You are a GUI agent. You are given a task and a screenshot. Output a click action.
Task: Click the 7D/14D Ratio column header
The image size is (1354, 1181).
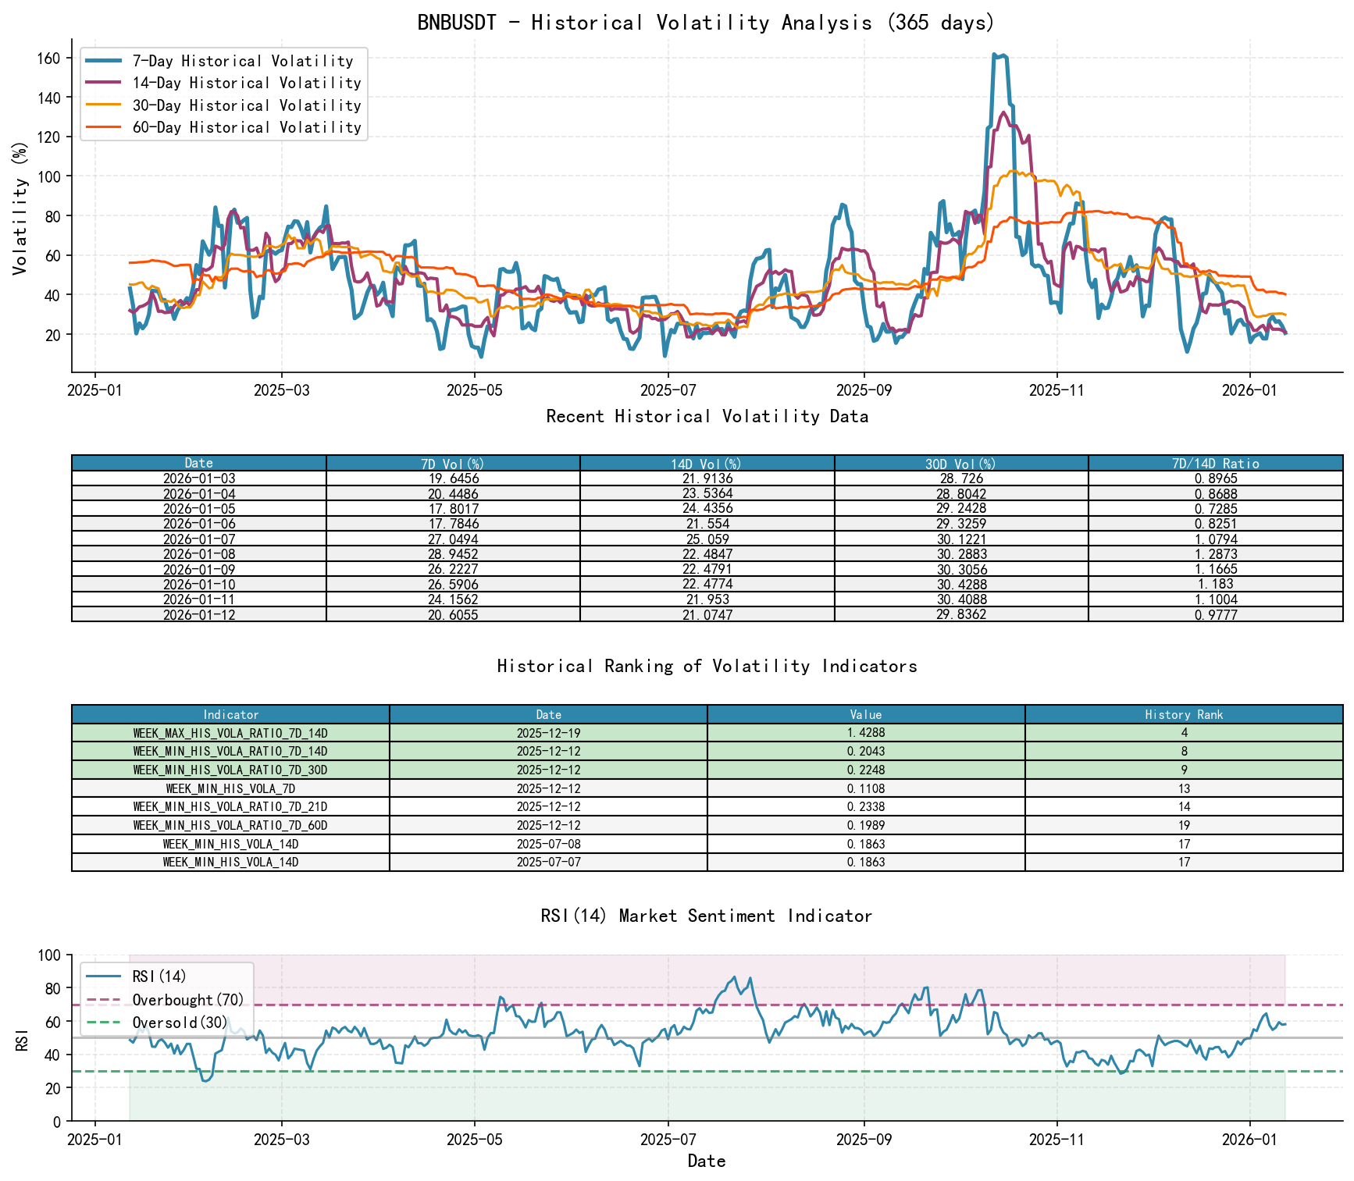[x=1218, y=462]
